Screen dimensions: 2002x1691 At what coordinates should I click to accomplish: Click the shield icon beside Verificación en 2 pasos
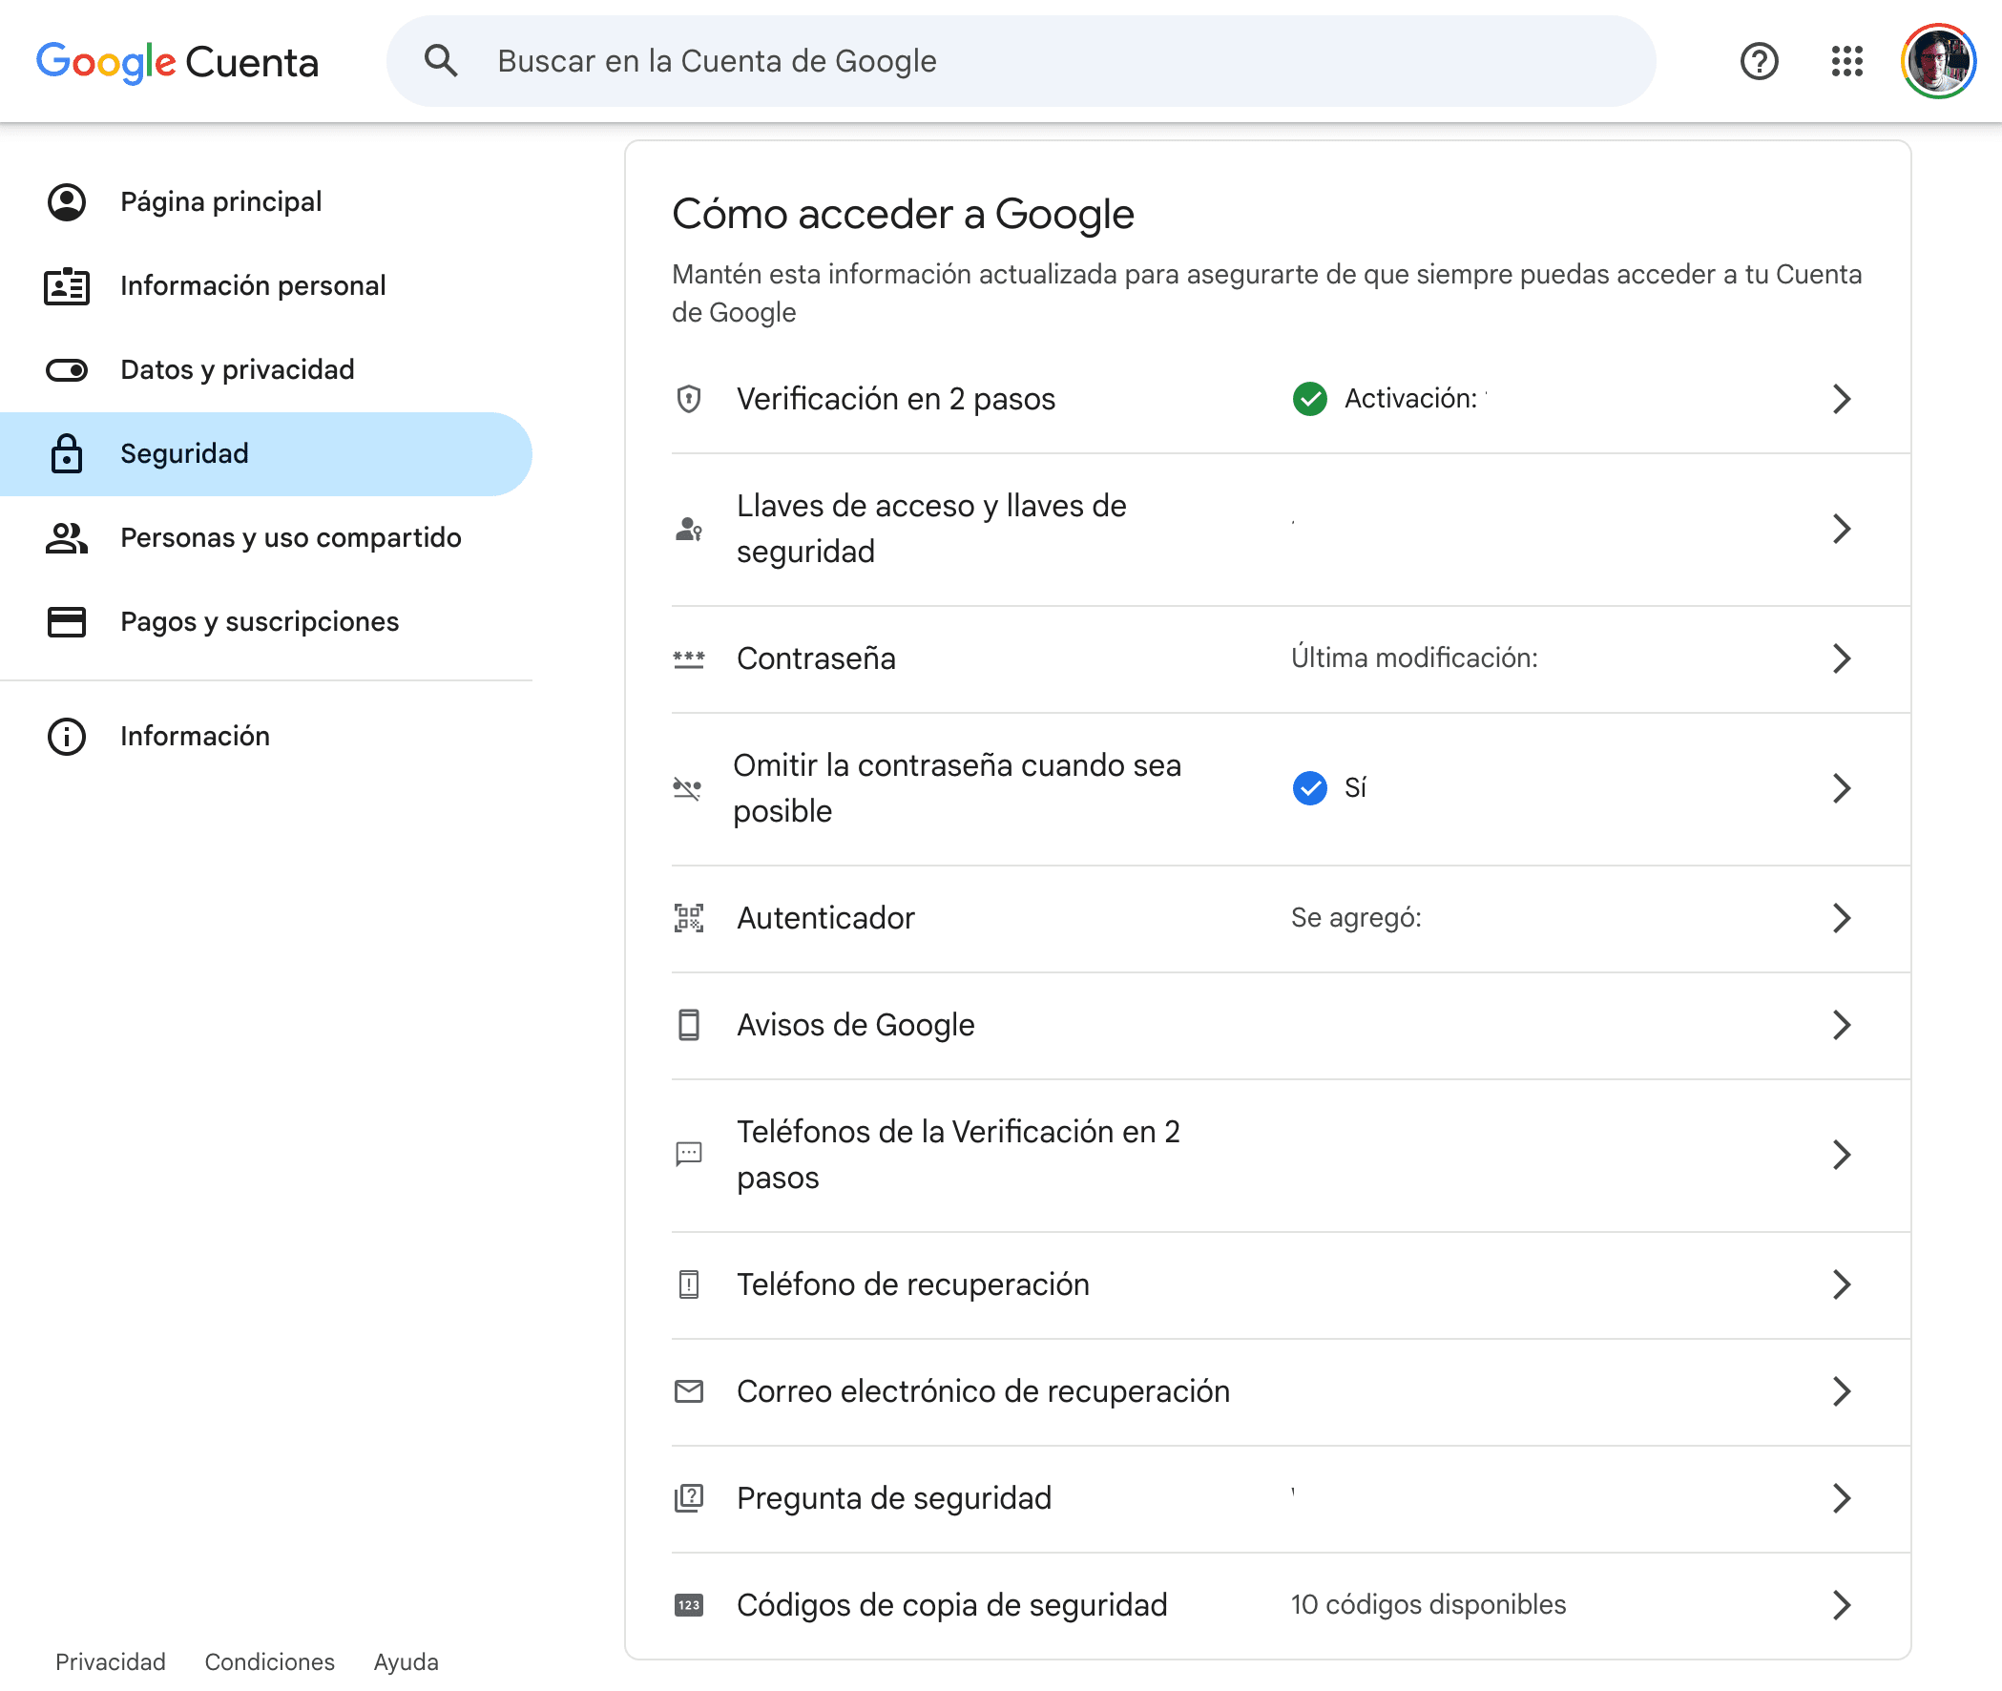688,399
